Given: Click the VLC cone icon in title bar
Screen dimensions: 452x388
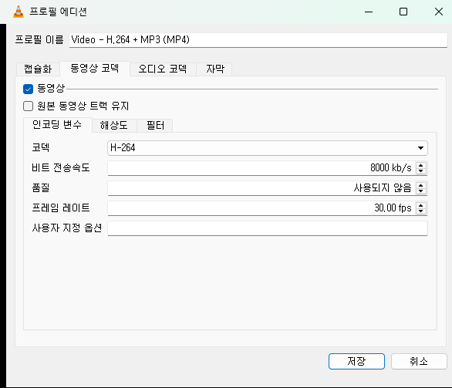Looking at the screenshot, I should point(19,12).
